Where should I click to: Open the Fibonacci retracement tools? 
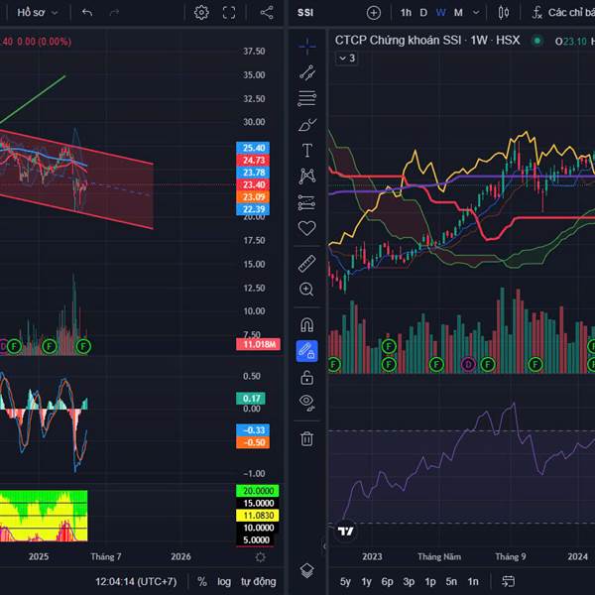tap(307, 98)
